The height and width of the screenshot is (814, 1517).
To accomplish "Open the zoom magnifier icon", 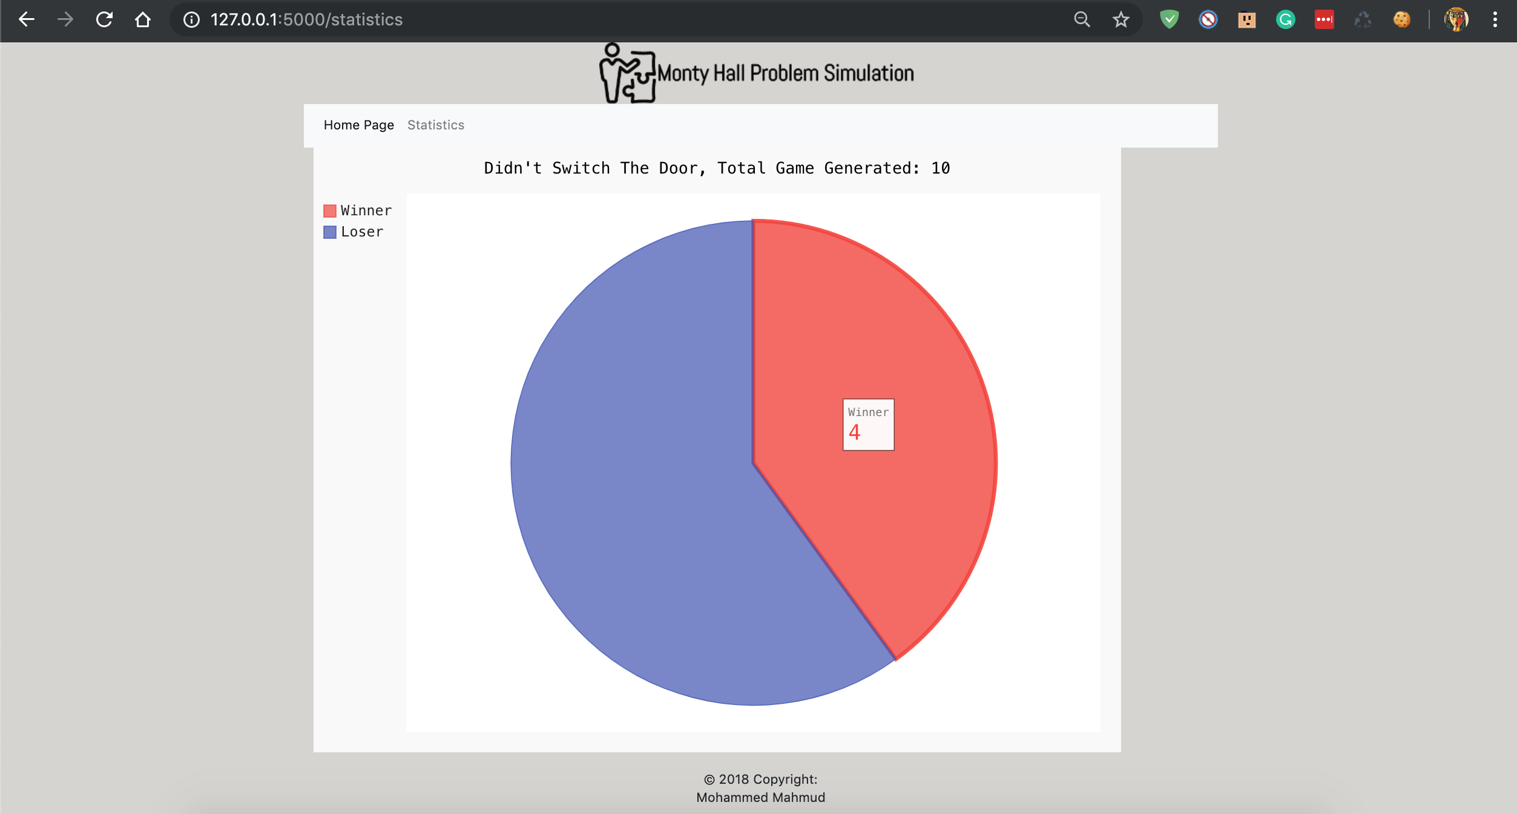I will point(1082,19).
